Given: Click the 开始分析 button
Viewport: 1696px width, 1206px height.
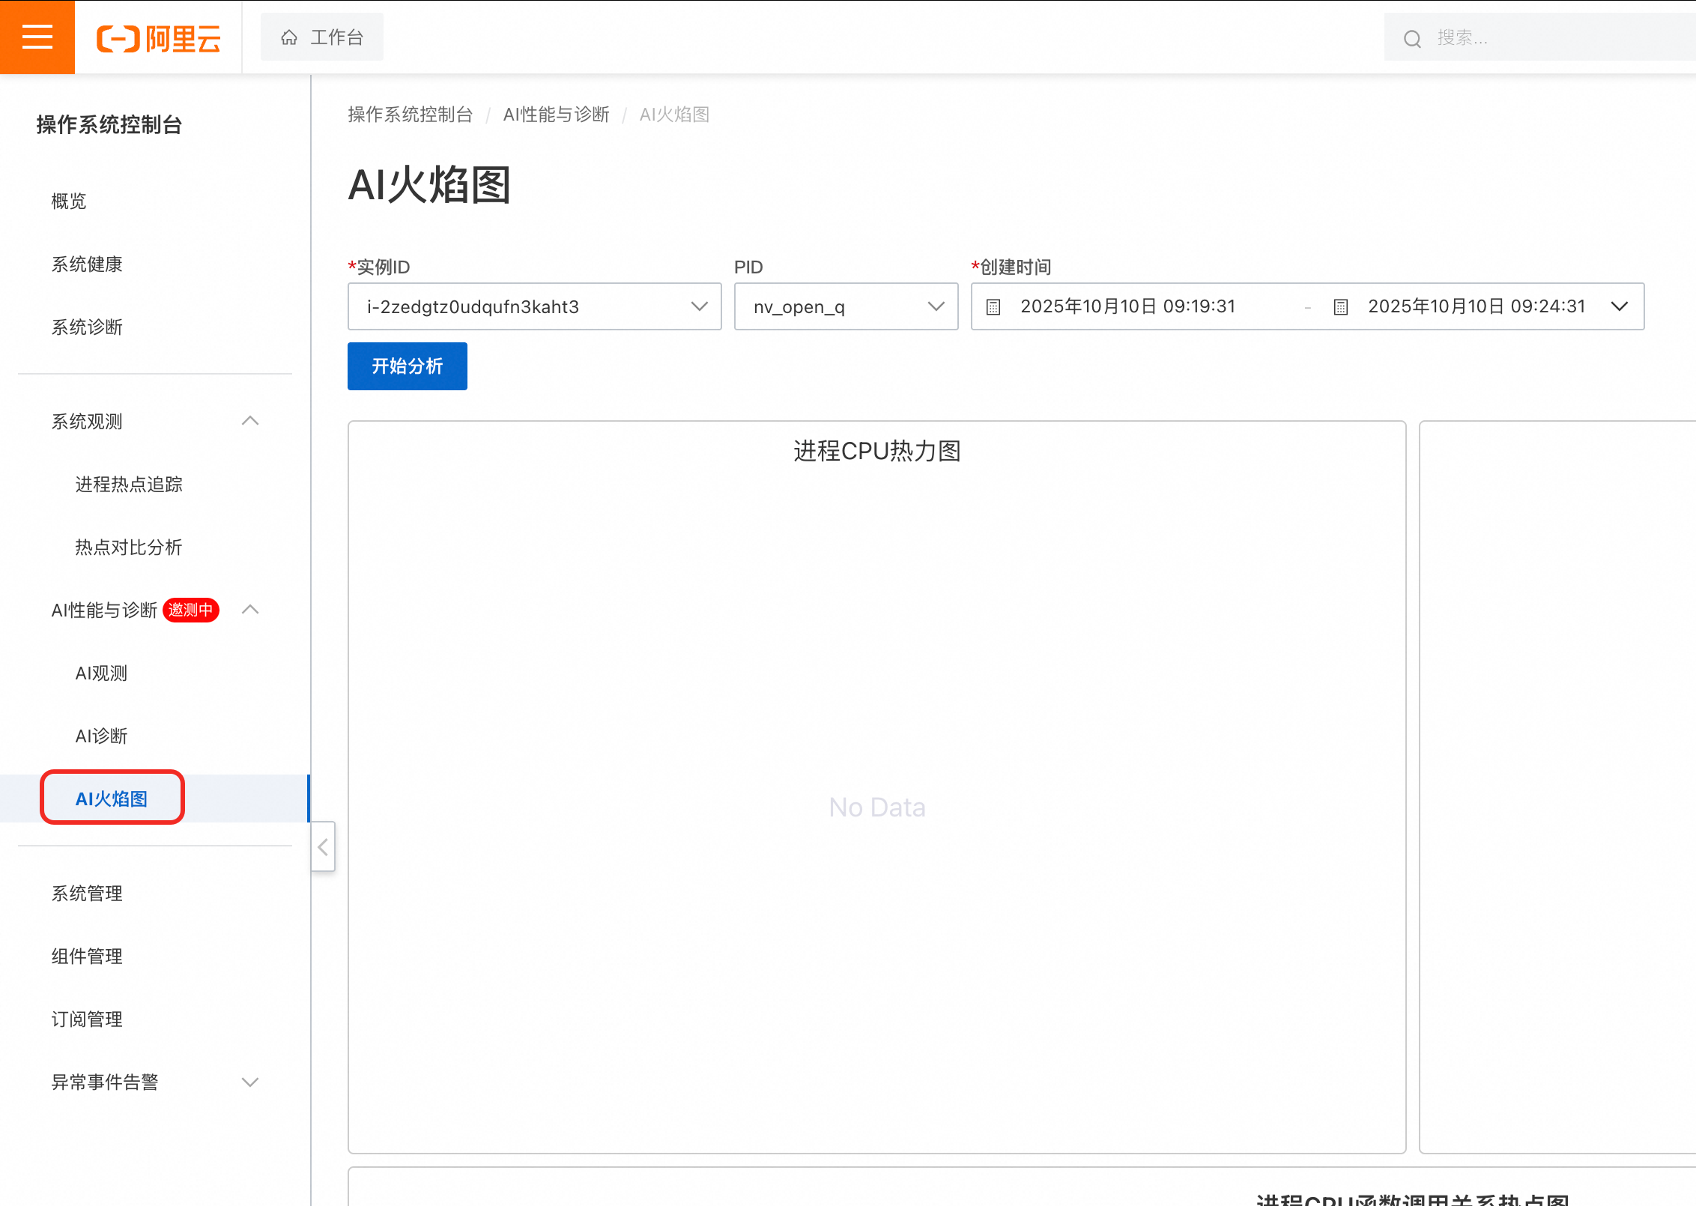Looking at the screenshot, I should [x=407, y=366].
